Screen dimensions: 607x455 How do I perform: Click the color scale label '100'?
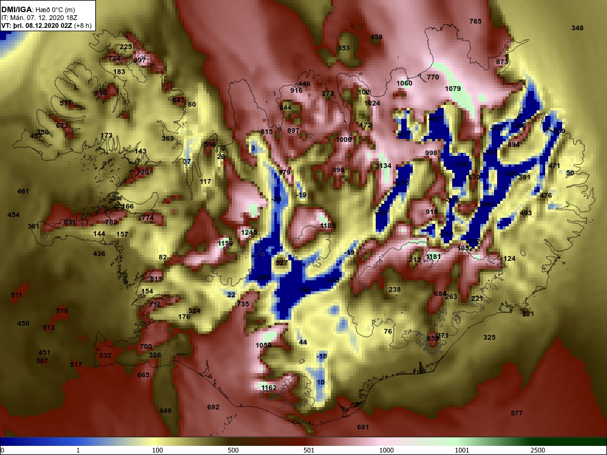click(157, 450)
